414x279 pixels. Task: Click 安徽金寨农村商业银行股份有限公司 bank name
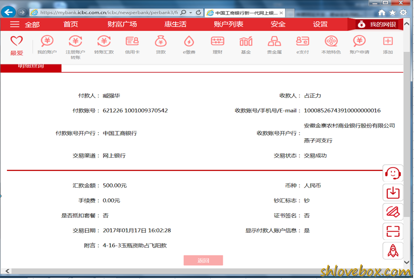(350, 125)
